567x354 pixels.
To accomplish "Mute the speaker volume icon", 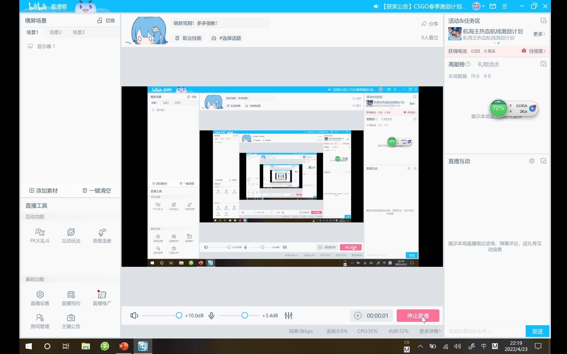I will click(134, 315).
